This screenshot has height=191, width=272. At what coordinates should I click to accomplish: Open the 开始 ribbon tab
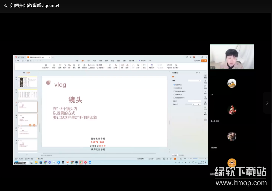77,60
